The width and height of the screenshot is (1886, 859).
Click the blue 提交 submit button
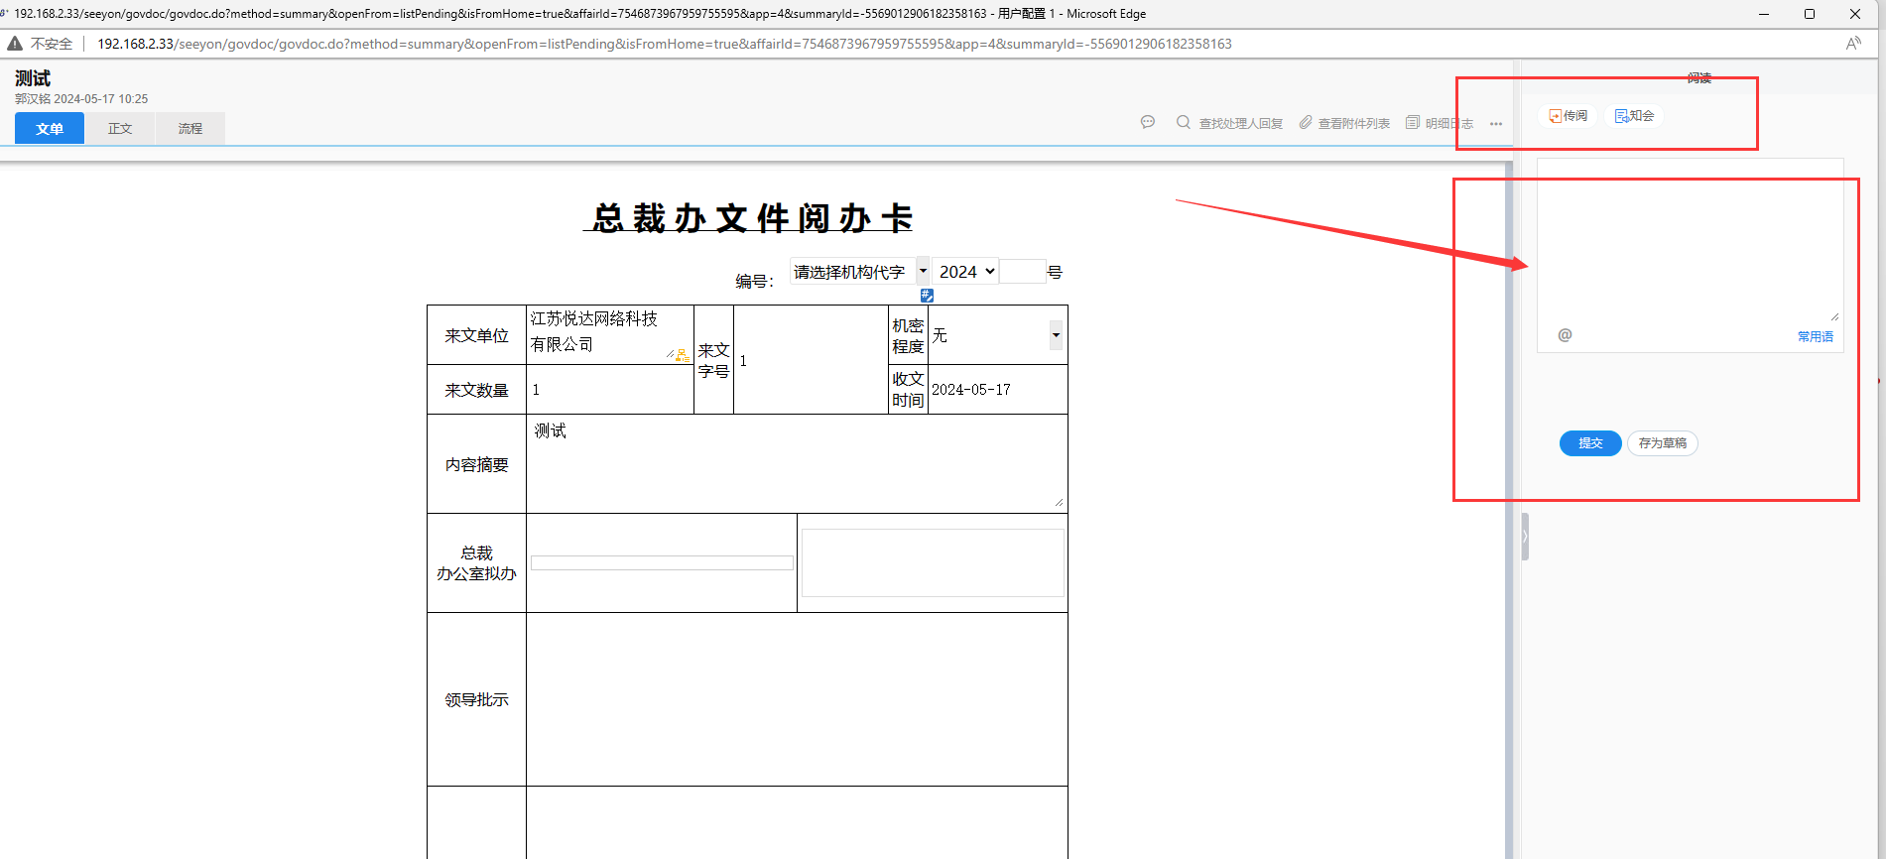1590,443
